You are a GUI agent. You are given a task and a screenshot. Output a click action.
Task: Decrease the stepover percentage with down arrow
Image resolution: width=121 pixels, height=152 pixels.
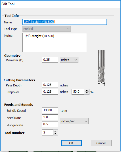pyautogui.click(x=87, y=93)
